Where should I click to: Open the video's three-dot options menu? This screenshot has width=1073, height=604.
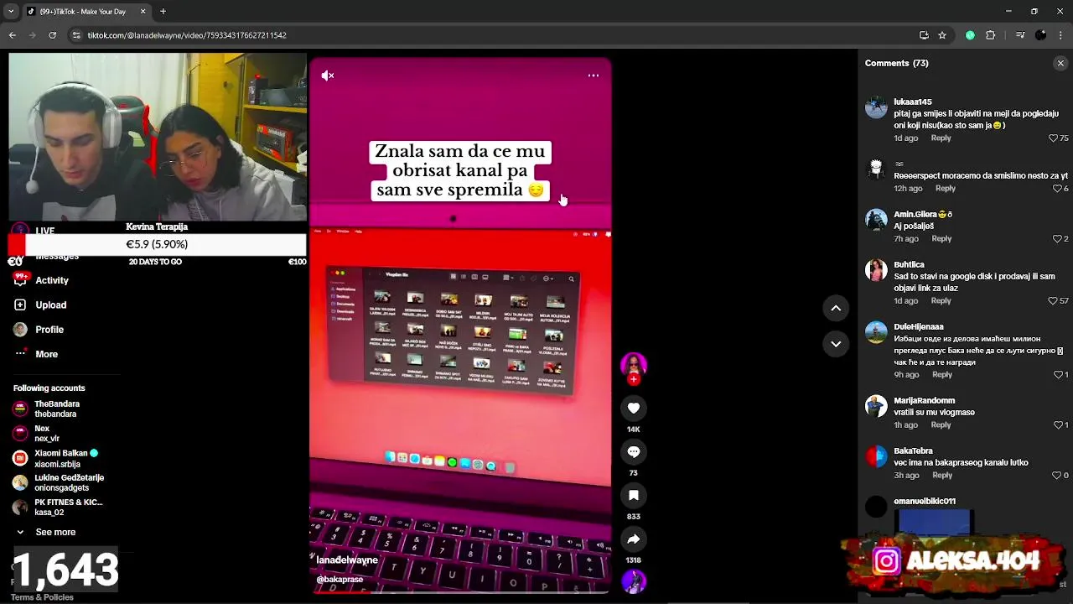594,75
